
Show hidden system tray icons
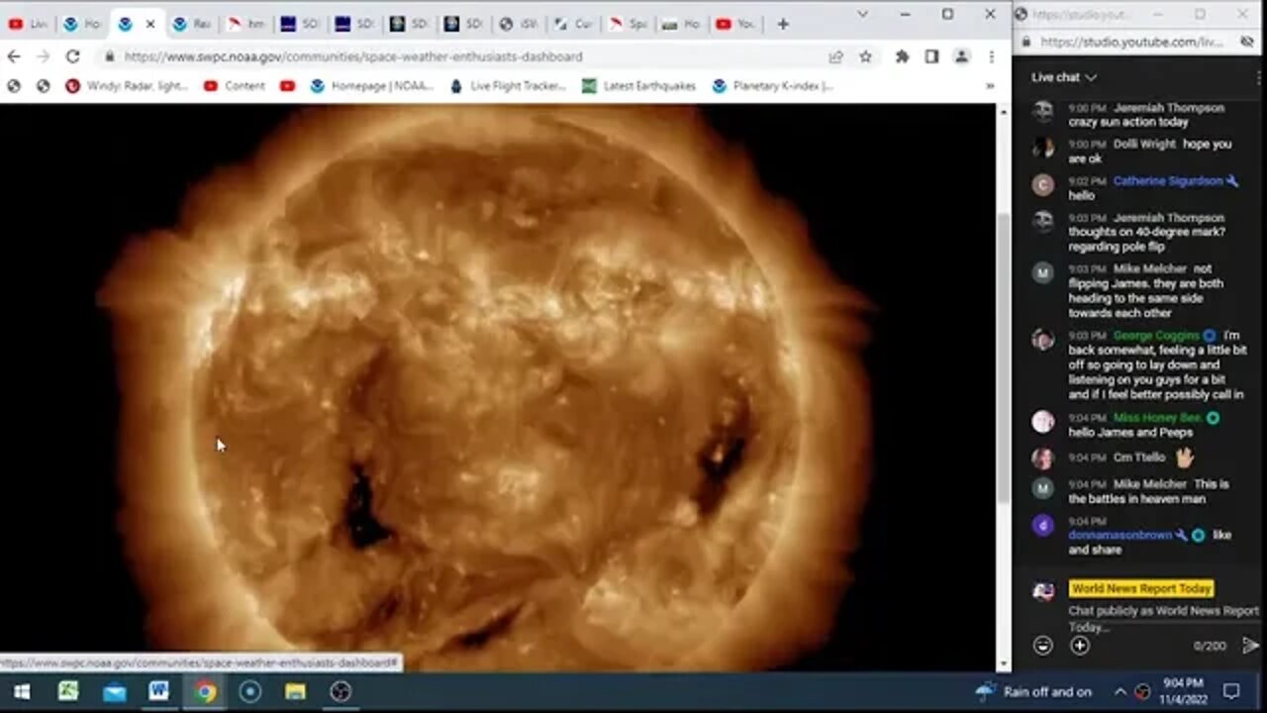[1120, 691]
